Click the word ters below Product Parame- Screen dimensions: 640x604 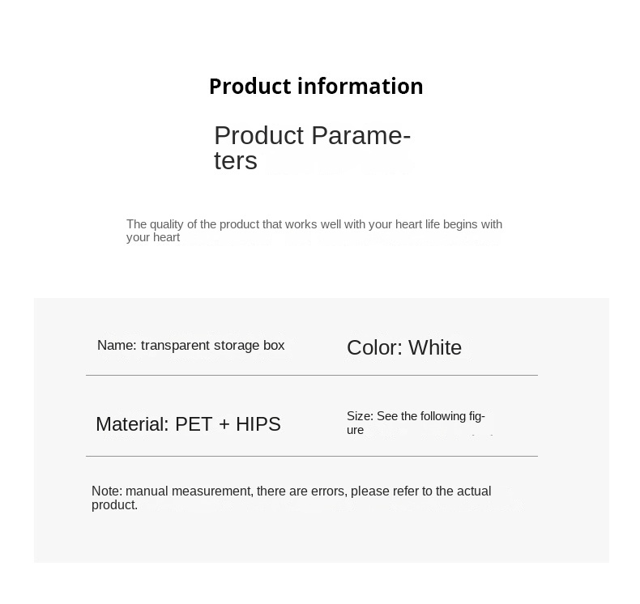(236, 160)
